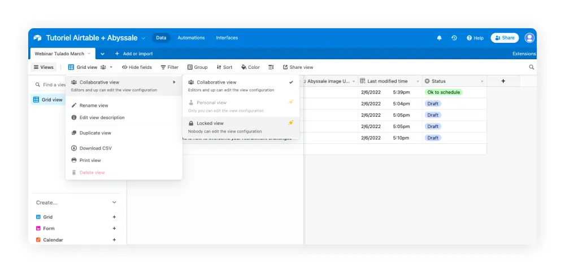Choose Edit view description

click(124, 117)
